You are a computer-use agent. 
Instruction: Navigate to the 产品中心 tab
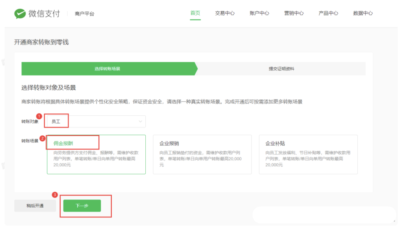[x=328, y=13]
